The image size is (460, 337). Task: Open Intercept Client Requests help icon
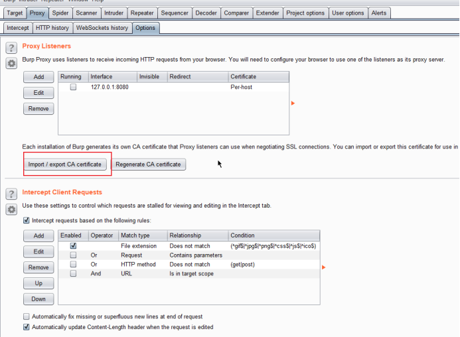[11, 194]
